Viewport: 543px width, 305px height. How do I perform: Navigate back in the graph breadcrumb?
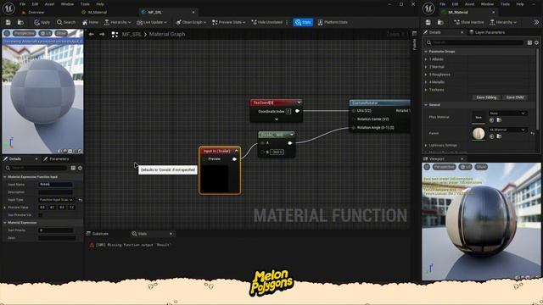click(91, 34)
